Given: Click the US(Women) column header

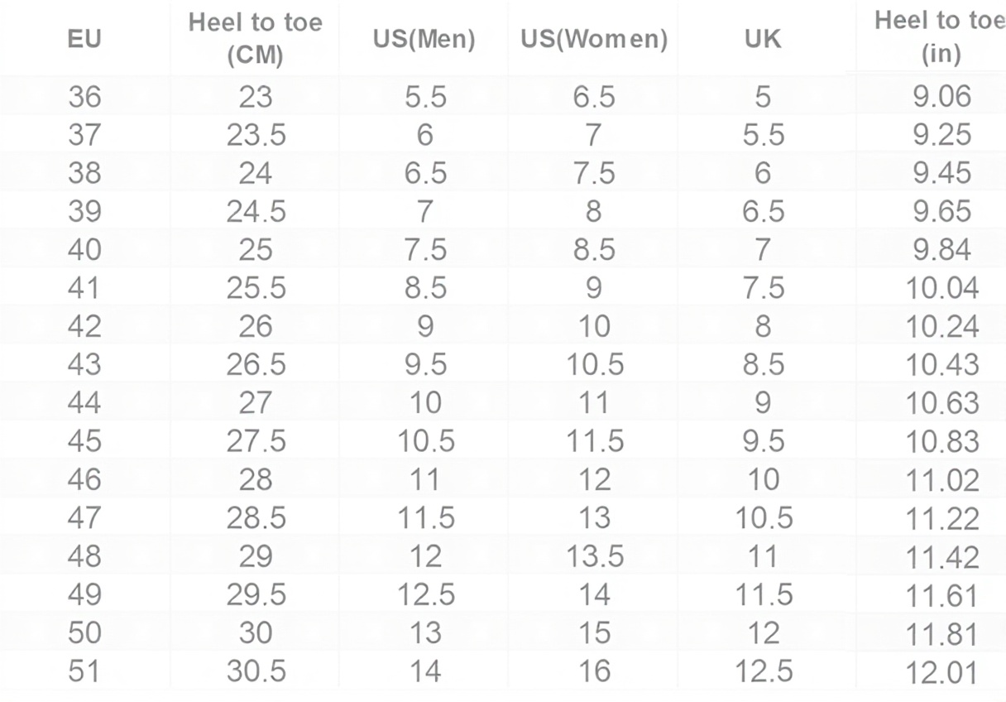Looking at the screenshot, I should coord(594,40).
